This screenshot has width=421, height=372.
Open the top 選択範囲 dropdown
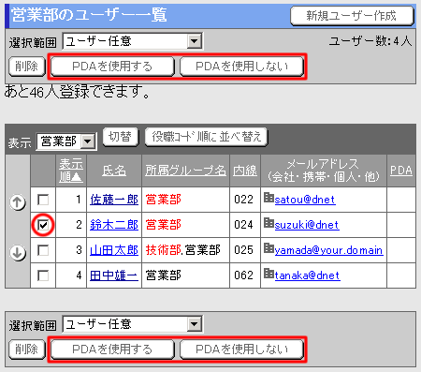point(133,41)
